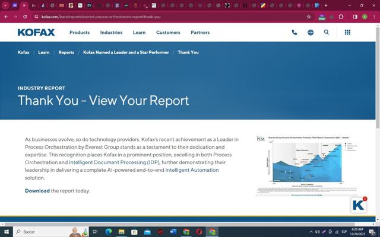Open 'Intelligent Document Processing (IDP)' link
380x237 pixels.
point(114,162)
